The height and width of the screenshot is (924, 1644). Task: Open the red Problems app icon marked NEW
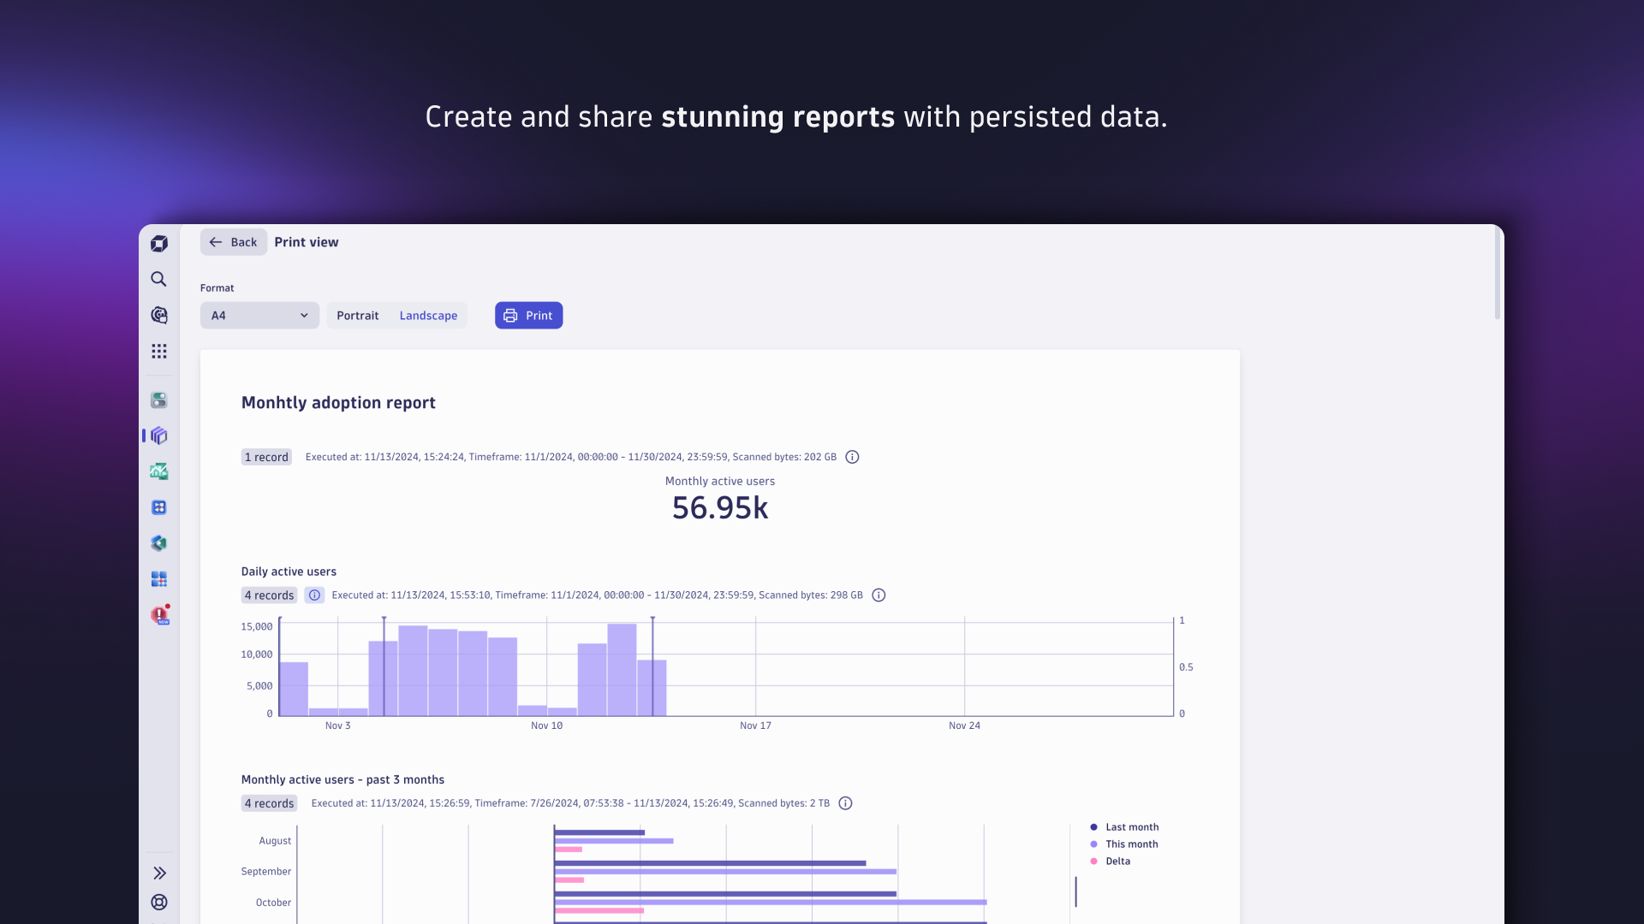pos(160,615)
